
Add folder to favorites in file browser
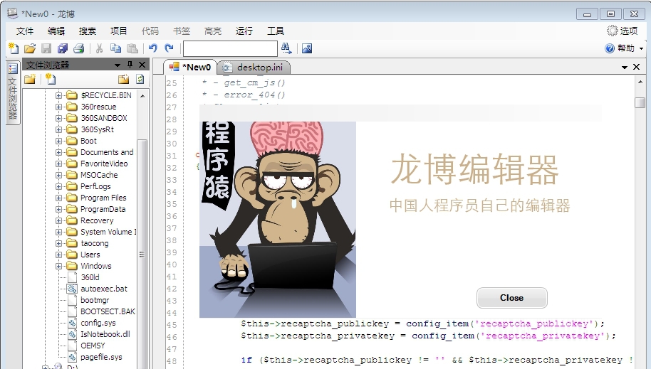pyautogui.click(x=123, y=79)
